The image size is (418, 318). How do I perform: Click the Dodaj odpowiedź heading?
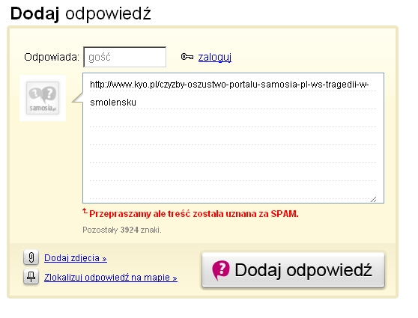(80, 13)
